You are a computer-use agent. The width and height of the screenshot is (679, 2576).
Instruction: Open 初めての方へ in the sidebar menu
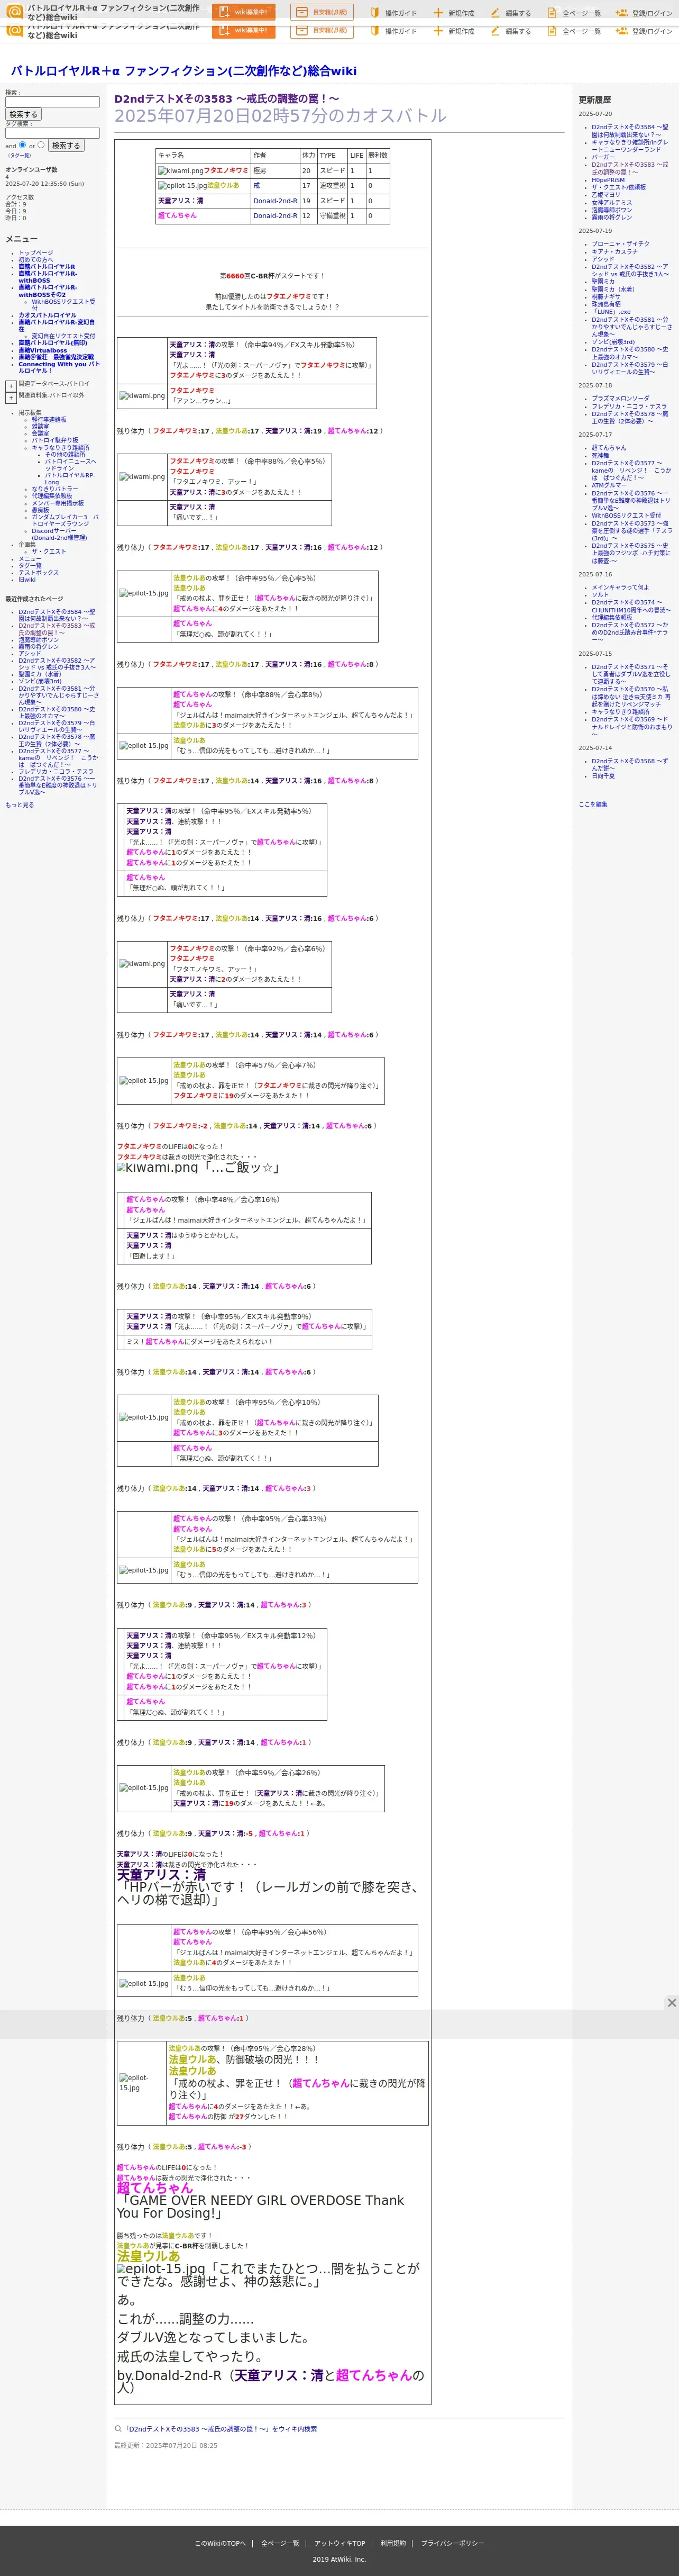[x=36, y=260]
